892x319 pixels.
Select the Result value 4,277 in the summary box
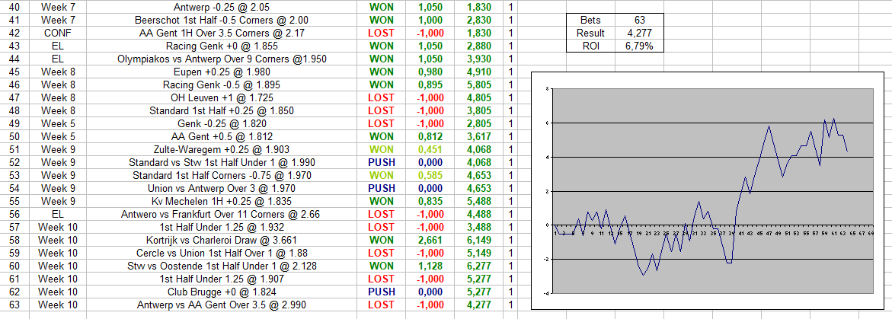(x=639, y=33)
